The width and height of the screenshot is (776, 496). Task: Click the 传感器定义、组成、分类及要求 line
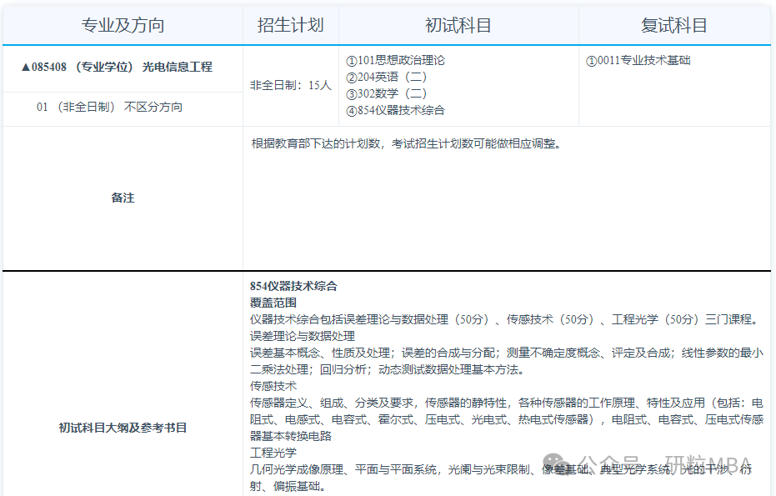point(507,403)
